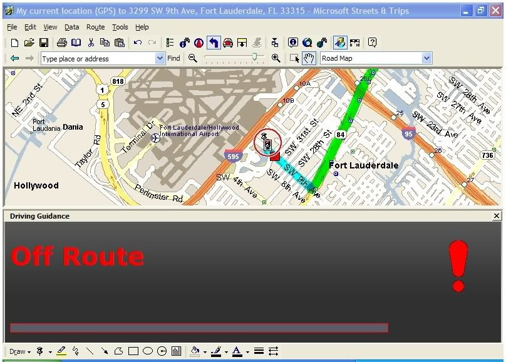The image size is (506, 362).
Task: Open the Help menu
Action: coord(142,27)
